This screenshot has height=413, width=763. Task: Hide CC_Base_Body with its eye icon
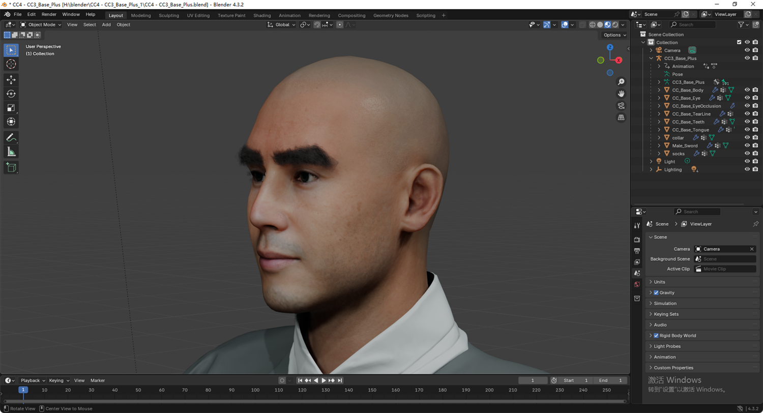747,90
